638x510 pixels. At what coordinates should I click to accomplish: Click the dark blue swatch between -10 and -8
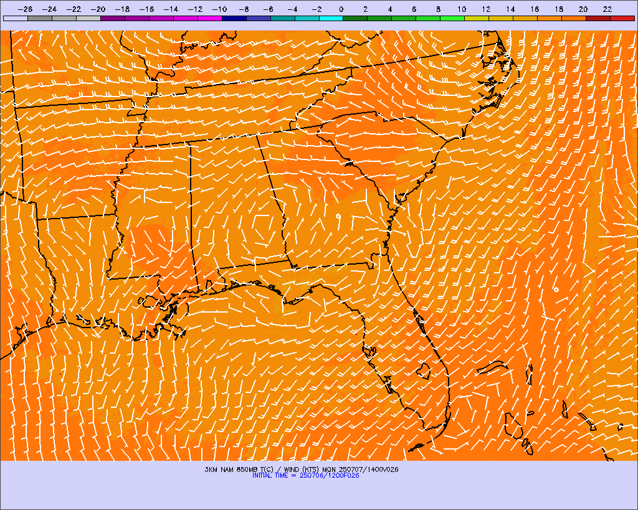[x=234, y=18]
